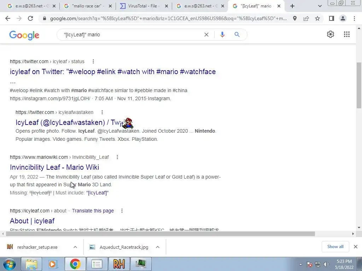Open the Chrome profile avatar

click(x=343, y=18)
